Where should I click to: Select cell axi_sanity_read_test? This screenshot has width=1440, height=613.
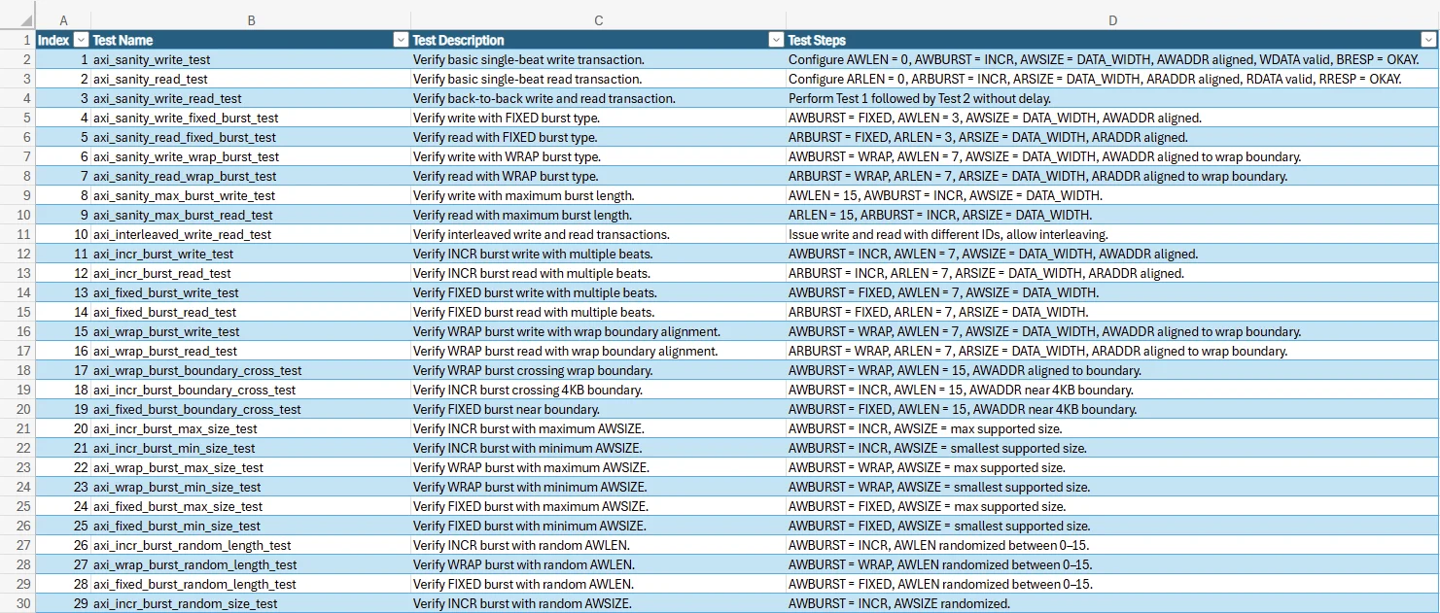coord(251,79)
